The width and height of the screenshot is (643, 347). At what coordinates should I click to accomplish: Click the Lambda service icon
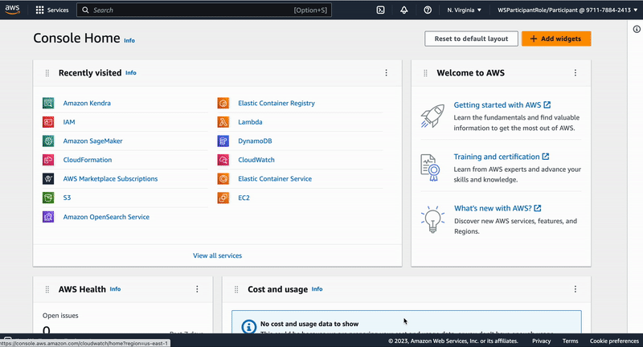223,122
